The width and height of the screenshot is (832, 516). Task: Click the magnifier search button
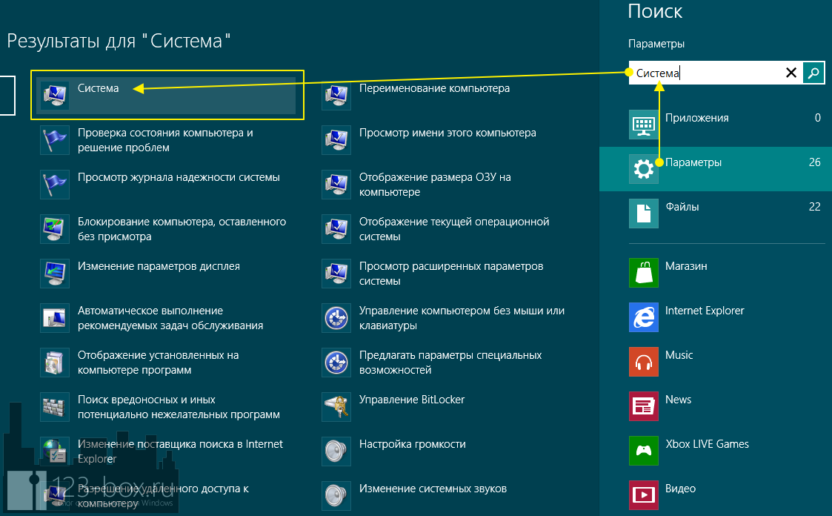click(x=813, y=73)
